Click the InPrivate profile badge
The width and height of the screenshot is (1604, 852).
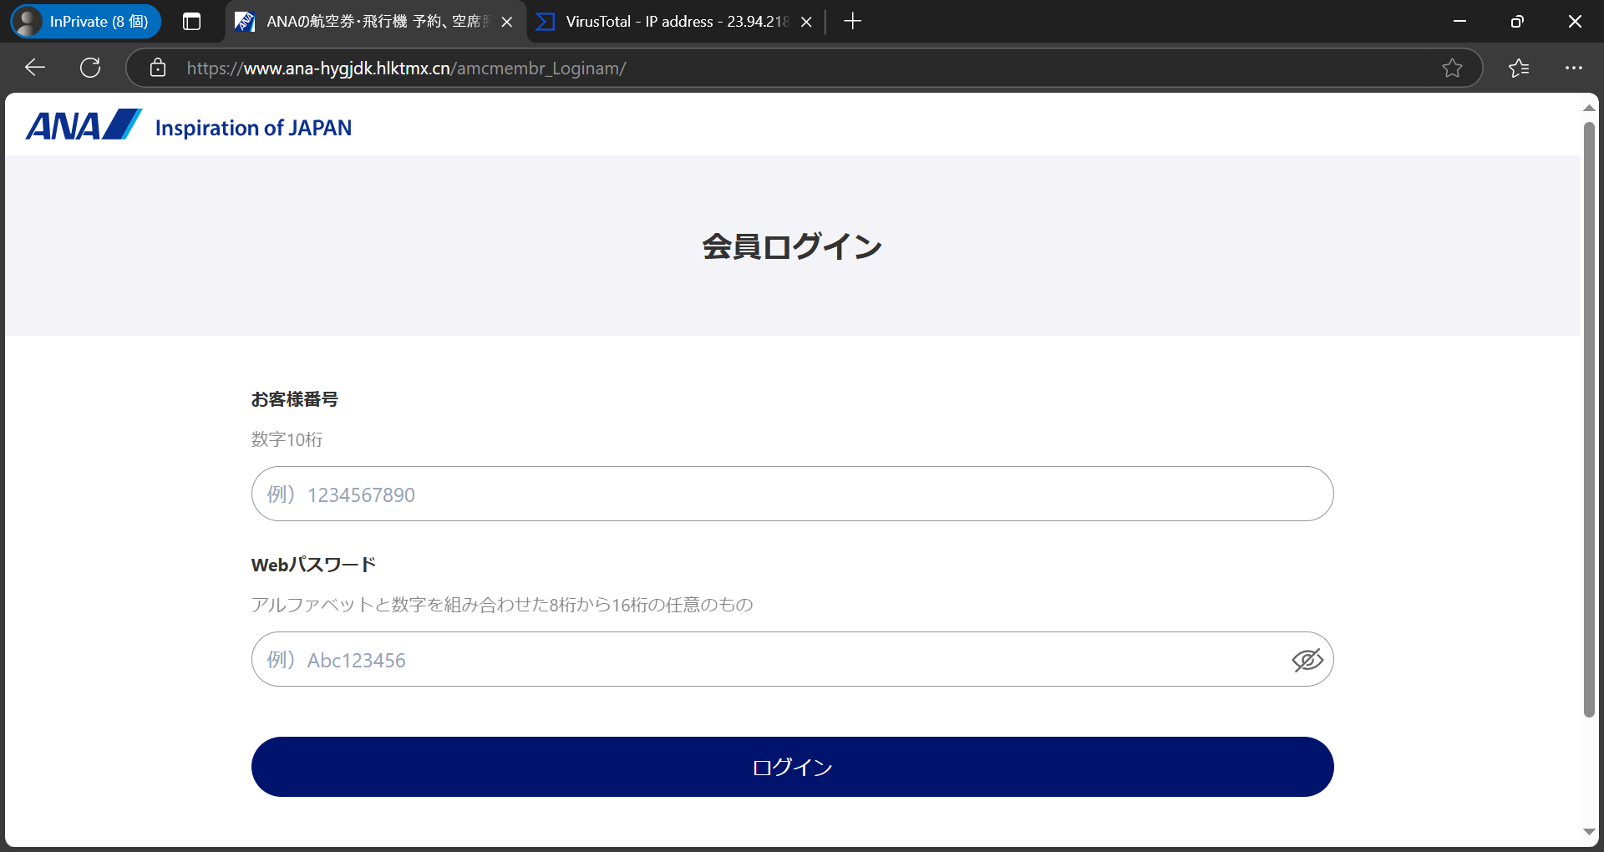pyautogui.click(x=85, y=22)
